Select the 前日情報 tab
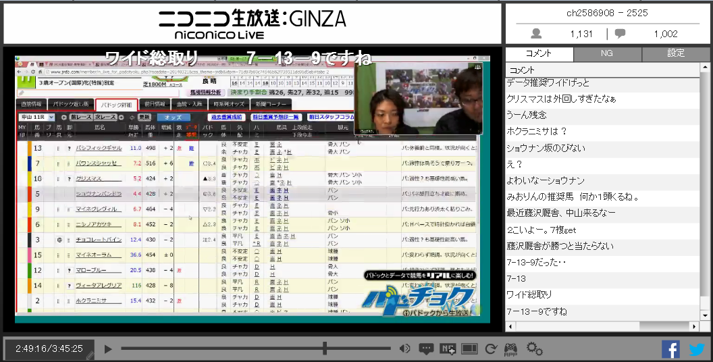 155,104
